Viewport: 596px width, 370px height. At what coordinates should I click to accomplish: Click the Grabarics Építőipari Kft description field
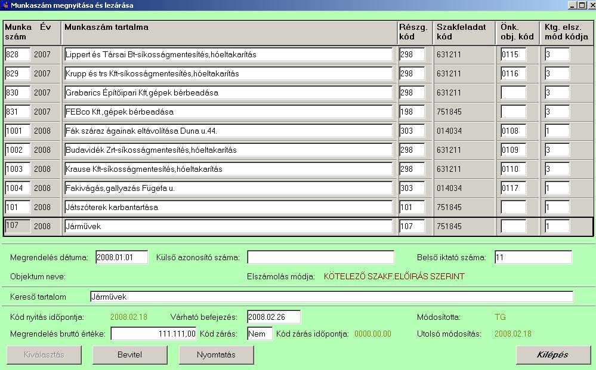[x=228, y=92]
